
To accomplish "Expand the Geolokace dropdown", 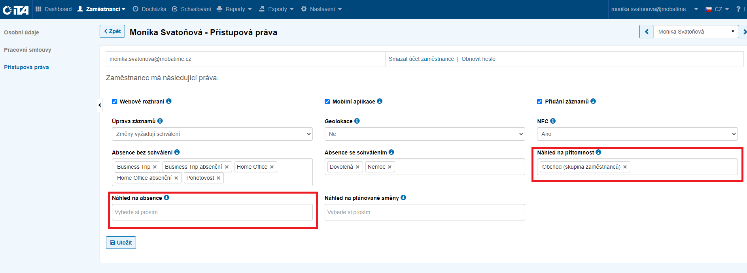I will click(x=424, y=134).
